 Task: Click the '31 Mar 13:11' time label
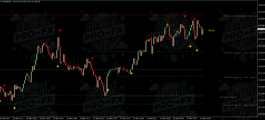[18, 118]
